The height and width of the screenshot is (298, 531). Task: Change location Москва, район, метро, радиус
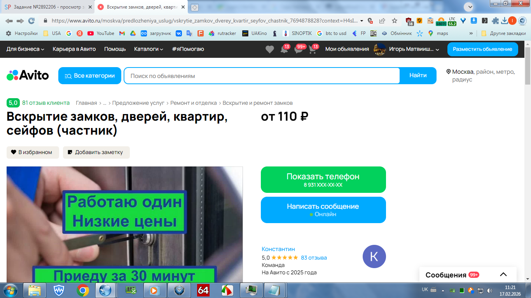coord(480,76)
